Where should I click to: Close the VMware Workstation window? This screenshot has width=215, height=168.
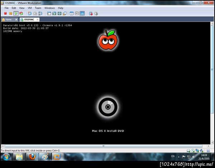tap(209, 3)
